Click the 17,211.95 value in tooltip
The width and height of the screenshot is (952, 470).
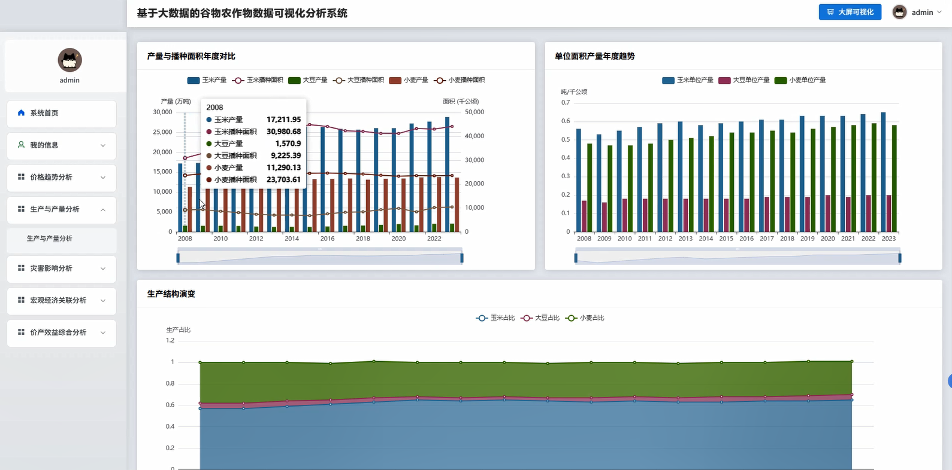coord(284,120)
